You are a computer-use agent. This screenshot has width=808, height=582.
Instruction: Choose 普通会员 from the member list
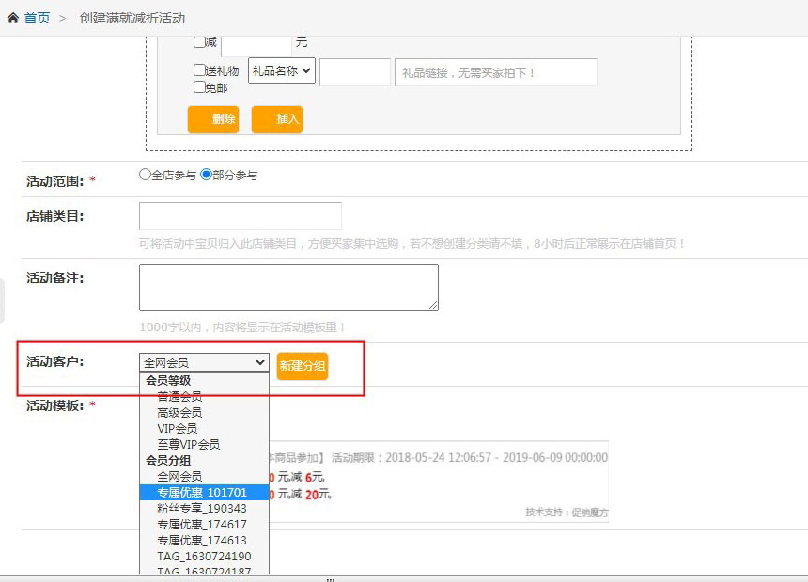(x=179, y=397)
